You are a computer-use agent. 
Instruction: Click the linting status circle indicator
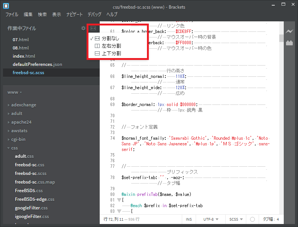(x=252, y=219)
